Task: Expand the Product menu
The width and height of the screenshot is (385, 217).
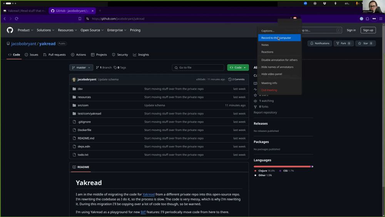Action: click(25, 30)
